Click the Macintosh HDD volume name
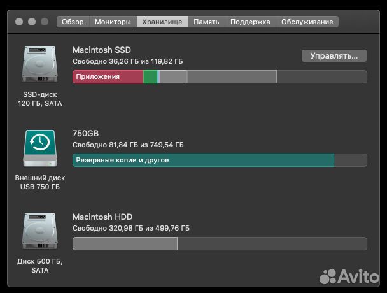Screen dimensions: 387x293 pos(102,217)
